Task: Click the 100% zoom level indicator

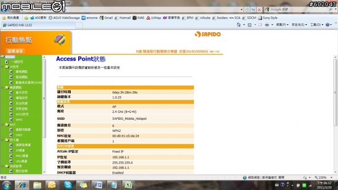Action: pos(321,177)
